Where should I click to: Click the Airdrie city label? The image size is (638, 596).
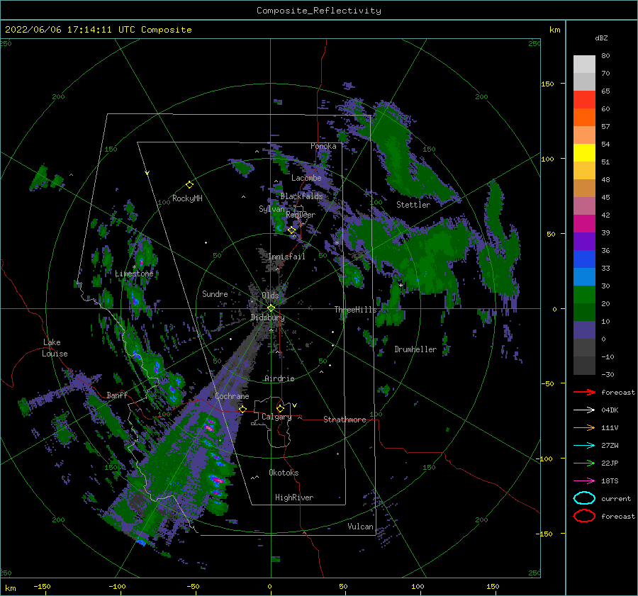tap(279, 378)
